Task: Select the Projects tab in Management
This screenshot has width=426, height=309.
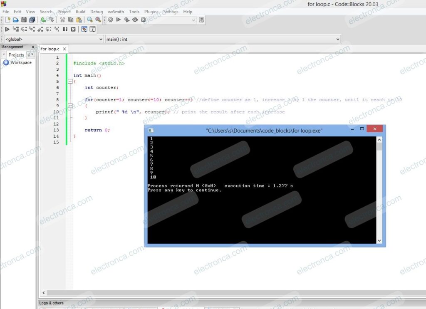Action: pos(16,55)
